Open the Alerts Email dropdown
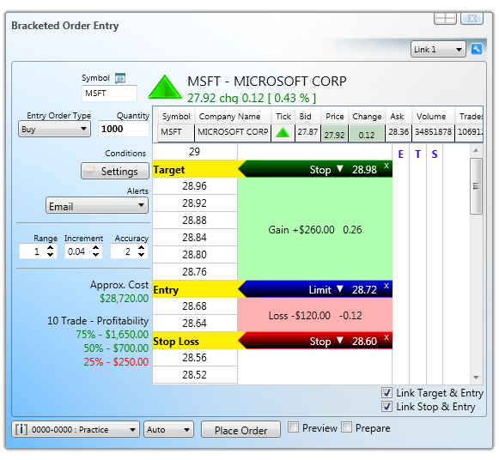The height and width of the screenshot is (460, 499). click(x=97, y=206)
